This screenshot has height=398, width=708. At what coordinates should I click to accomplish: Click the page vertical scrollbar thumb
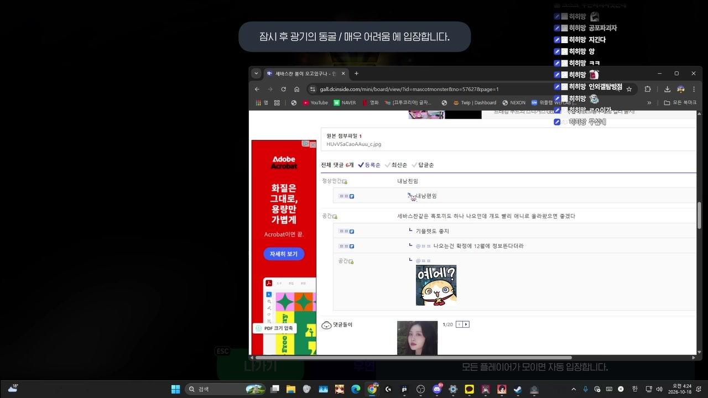699,215
